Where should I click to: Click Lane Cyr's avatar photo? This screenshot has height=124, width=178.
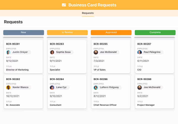click(x=52, y=87)
